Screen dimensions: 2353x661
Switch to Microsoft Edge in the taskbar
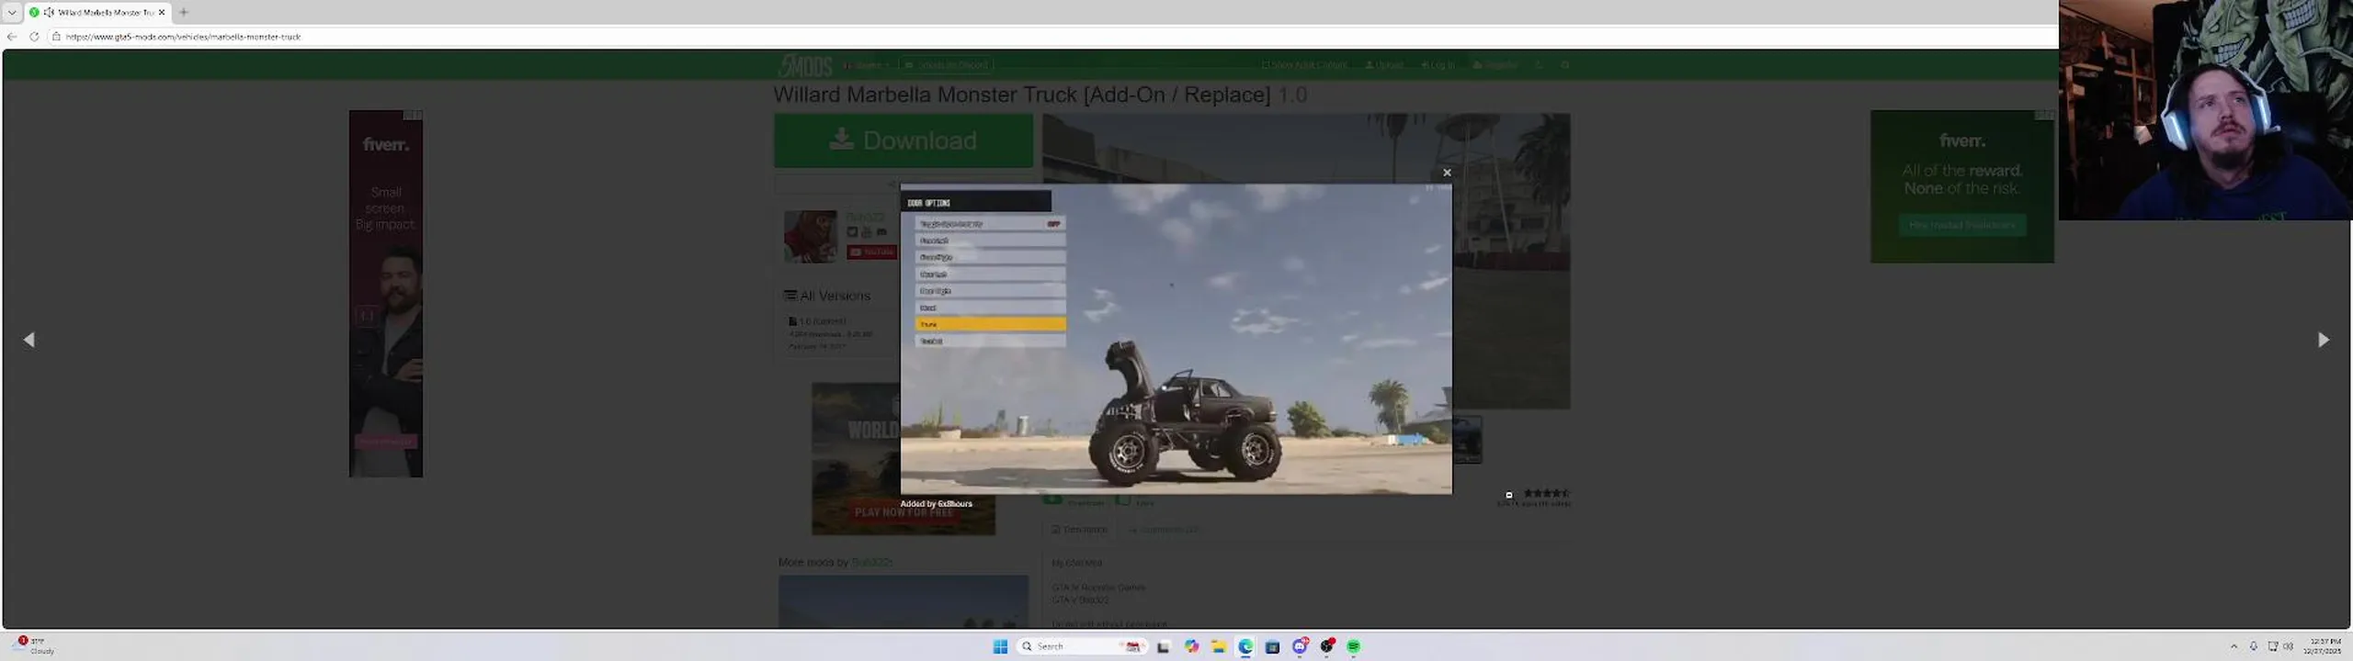(x=1245, y=646)
